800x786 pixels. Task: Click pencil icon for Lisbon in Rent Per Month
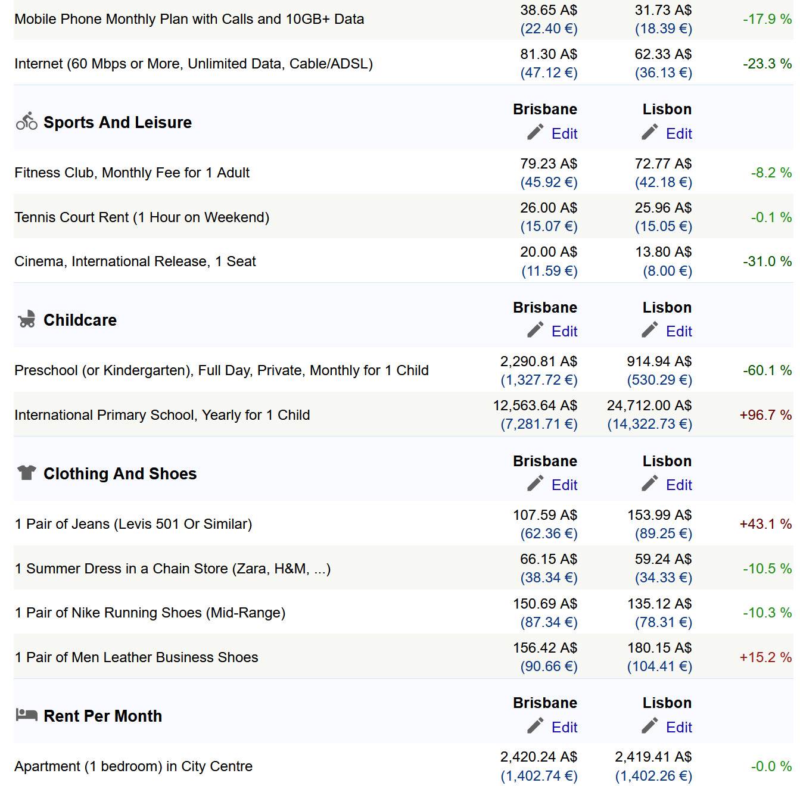(649, 726)
